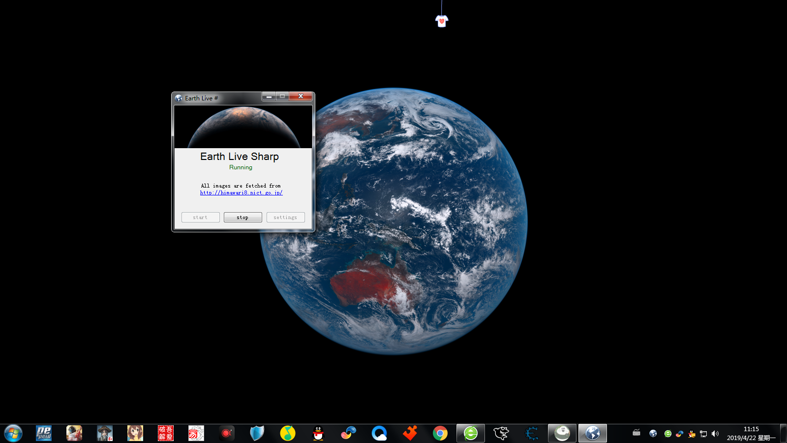The image size is (787, 443).
Task: Click the stop button in Earth Live
Action: (242, 217)
